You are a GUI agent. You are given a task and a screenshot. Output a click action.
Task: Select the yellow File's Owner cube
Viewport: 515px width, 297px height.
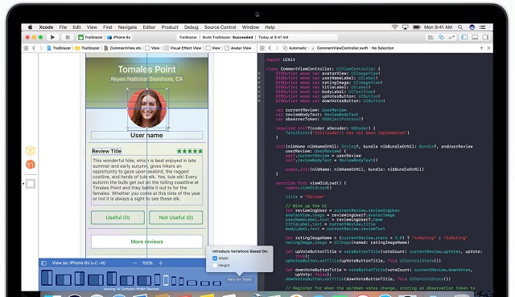[x=31, y=151]
